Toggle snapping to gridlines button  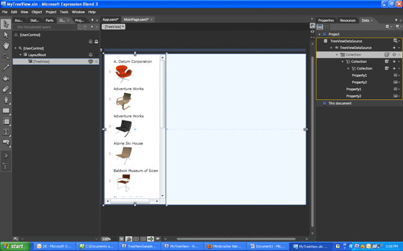(x=143, y=239)
